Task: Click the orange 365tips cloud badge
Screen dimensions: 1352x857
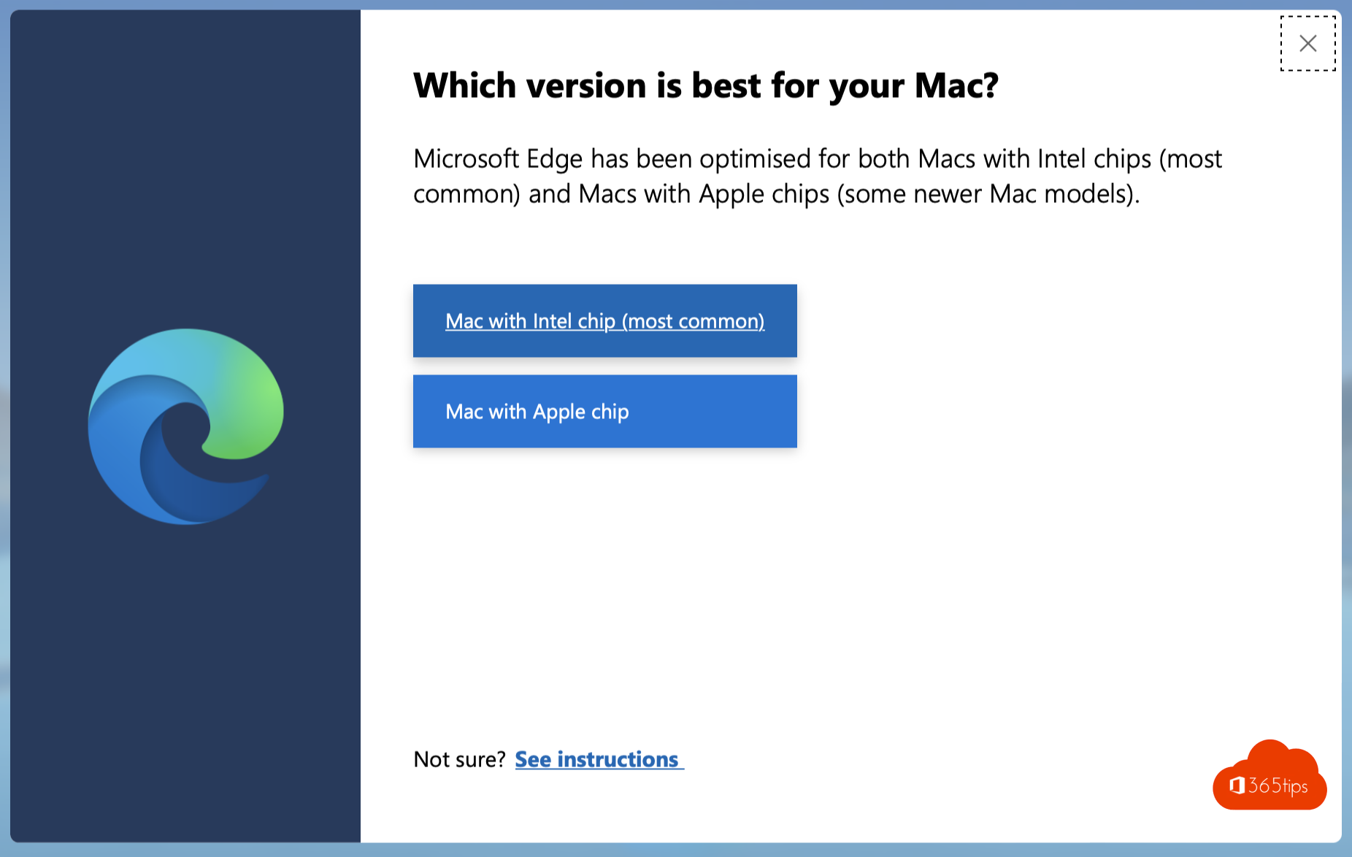Action: coord(1270,775)
